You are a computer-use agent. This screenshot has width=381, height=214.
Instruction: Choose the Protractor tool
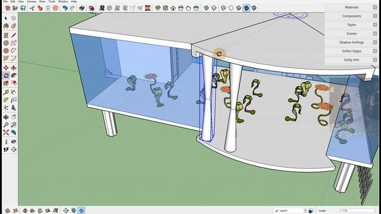[6, 100]
